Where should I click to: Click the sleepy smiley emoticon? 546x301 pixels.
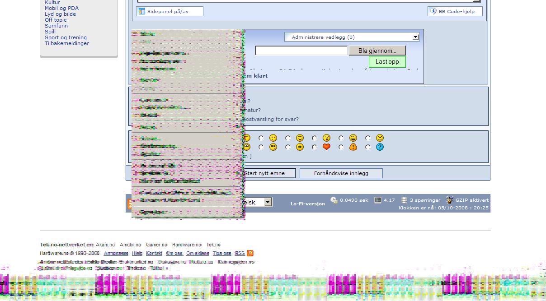pyautogui.click(x=273, y=138)
